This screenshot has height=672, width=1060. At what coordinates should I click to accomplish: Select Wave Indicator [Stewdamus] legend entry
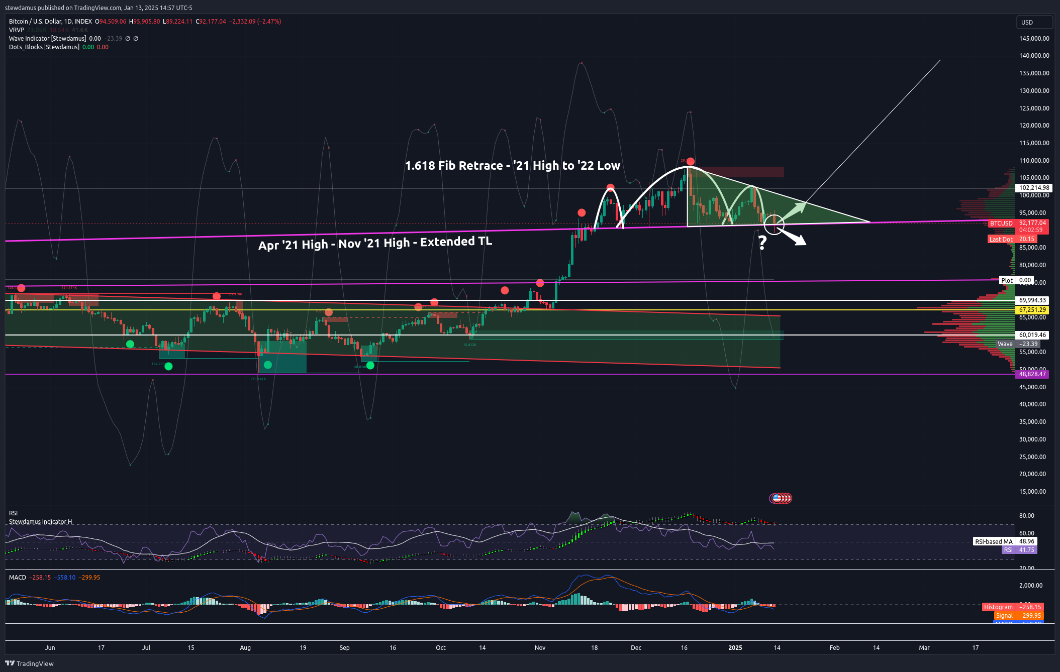(x=47, y=39)
